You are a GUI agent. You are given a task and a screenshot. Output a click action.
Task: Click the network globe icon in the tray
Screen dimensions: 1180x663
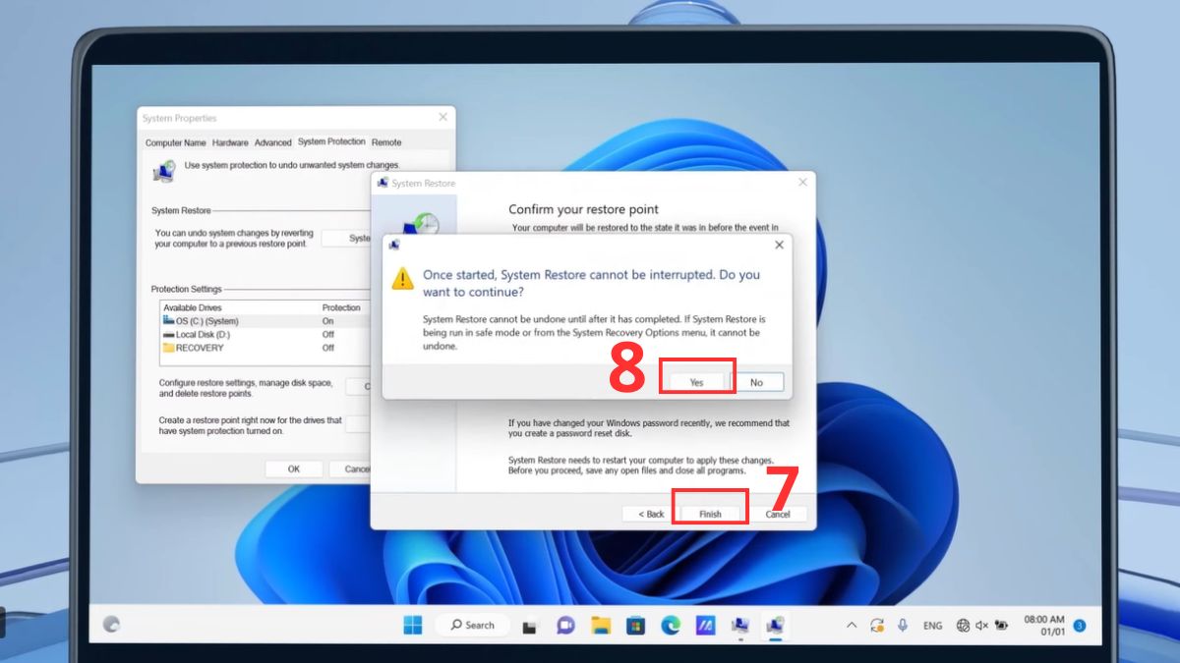click(962, 625)
